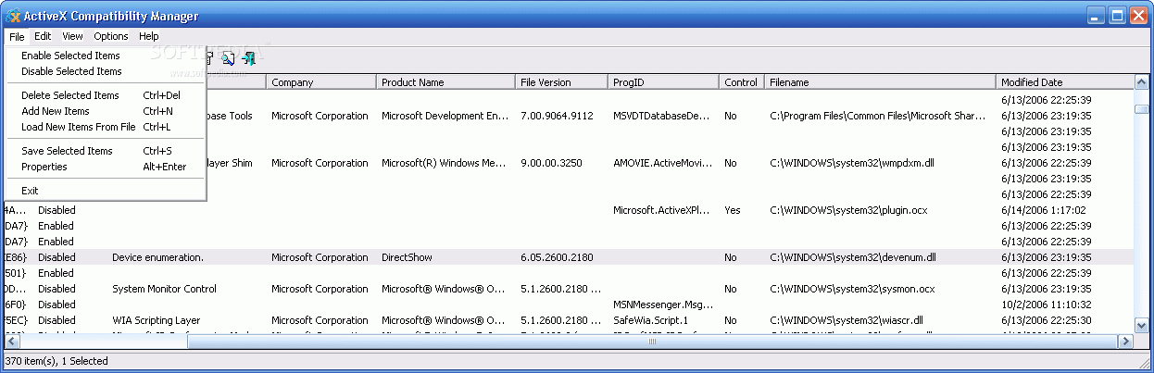Viewport: 1154px width, 373px height.
Task: Open the Options menu
Action: [x=111, y=36]
